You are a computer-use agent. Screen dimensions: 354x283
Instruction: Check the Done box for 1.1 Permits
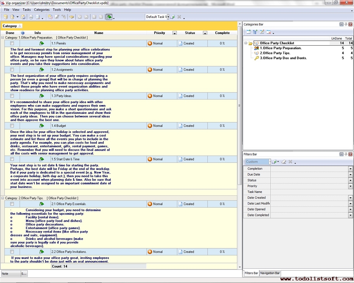tap(12, 43)
